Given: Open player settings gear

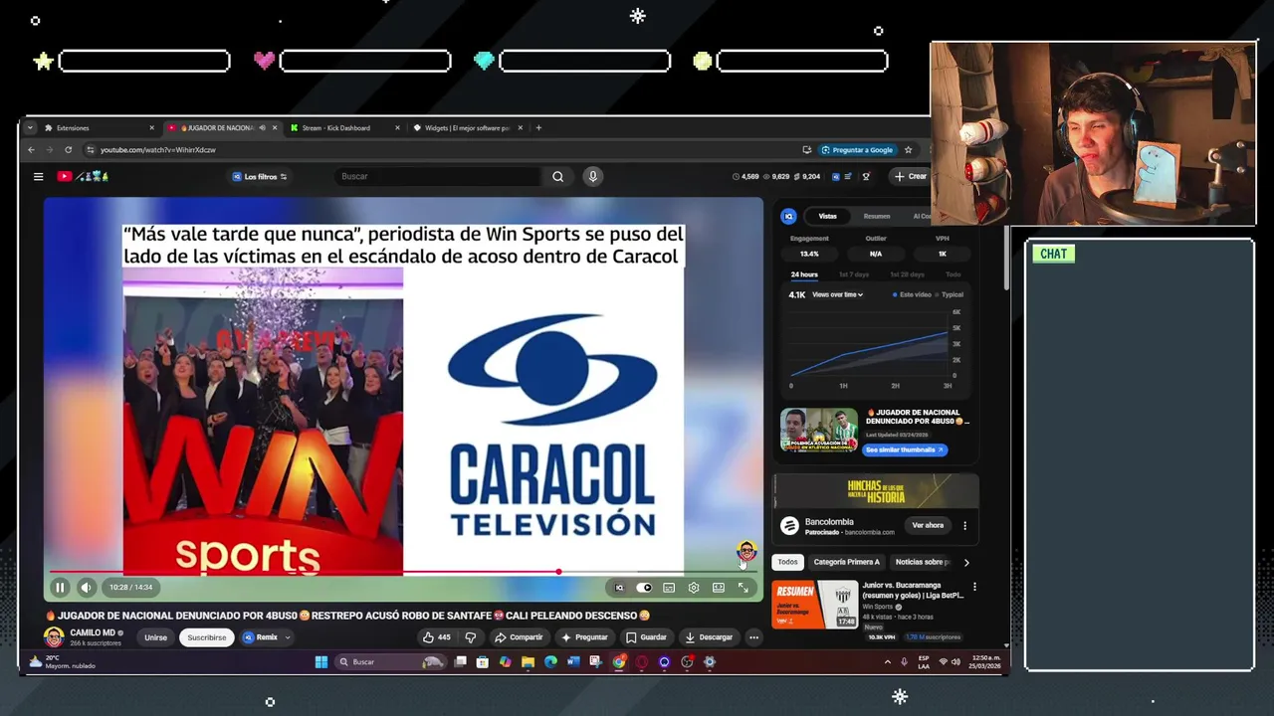Looking at the screenshot, I should tap(694, 588).
